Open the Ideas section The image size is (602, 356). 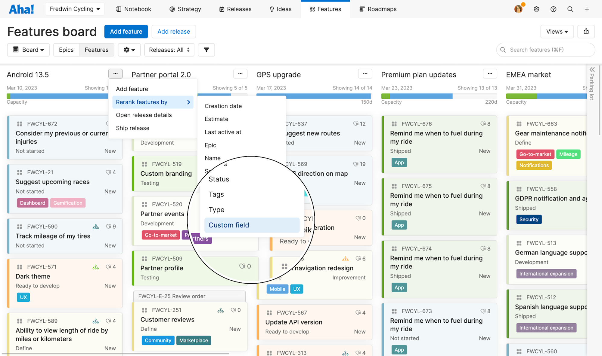tap(280, 9)
